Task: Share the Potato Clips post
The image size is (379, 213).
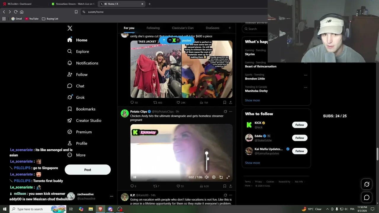Action: [231, 186]
